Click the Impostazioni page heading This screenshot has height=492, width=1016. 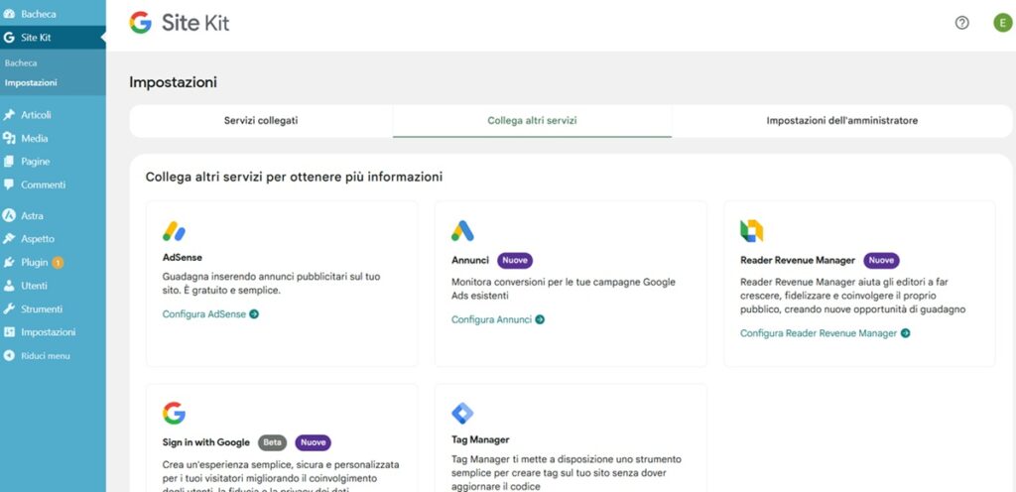pos(173,82)
